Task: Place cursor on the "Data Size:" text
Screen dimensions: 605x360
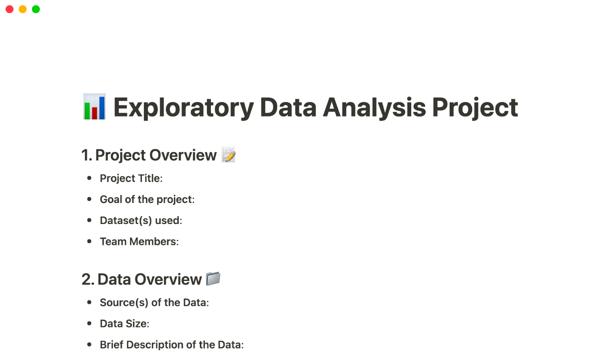Action: [x=124, y=323]
